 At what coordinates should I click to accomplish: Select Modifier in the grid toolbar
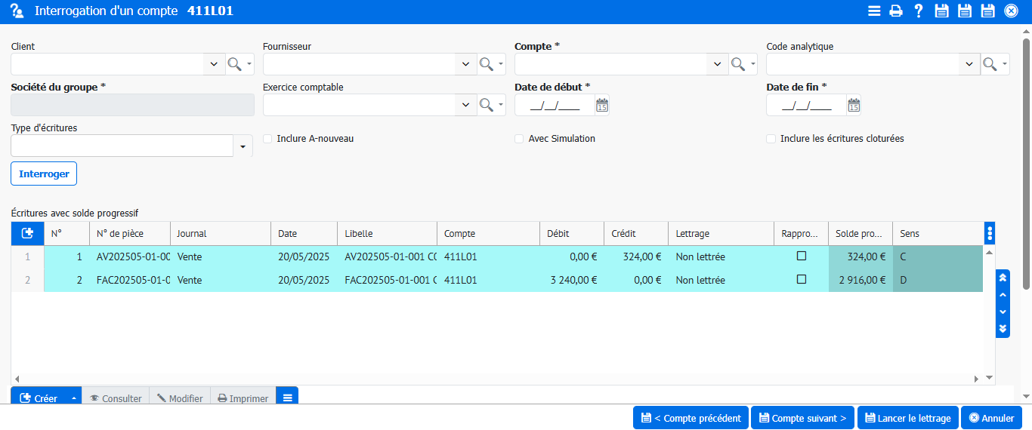pyautogui.click(x=180, y=398)
